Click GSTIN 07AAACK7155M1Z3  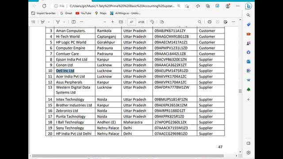point(171,128)
